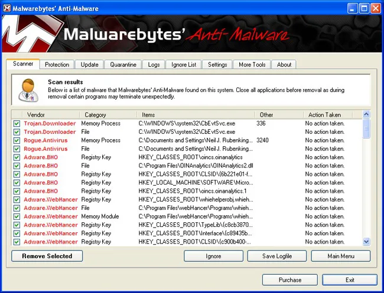
Task: Toggle checkbox for Adware.BHO HKEY_LOCAL_MACHINE row
Action: [17, 183]
